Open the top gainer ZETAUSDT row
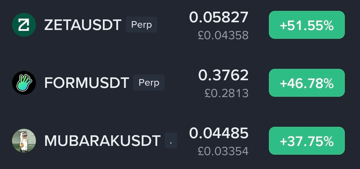This screenshot has height=169, width=360. (180, 25)
